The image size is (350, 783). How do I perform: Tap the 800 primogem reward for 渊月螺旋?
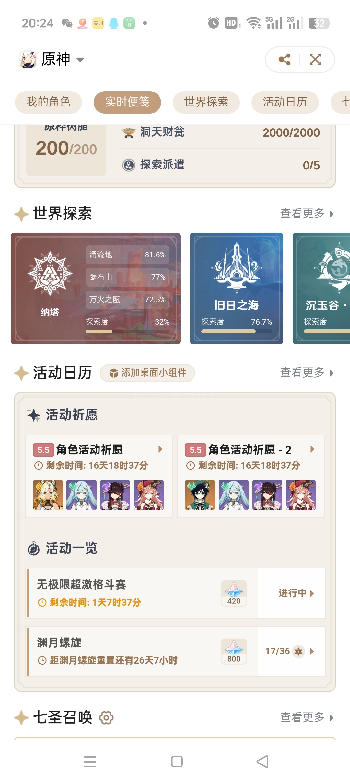point(234,651)
